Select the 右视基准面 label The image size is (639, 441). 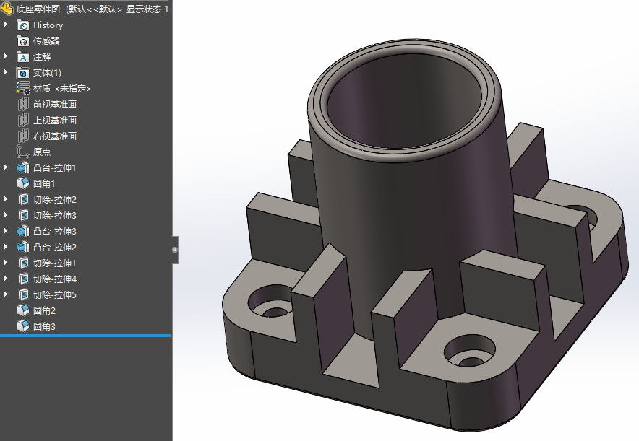coord(55,136)
